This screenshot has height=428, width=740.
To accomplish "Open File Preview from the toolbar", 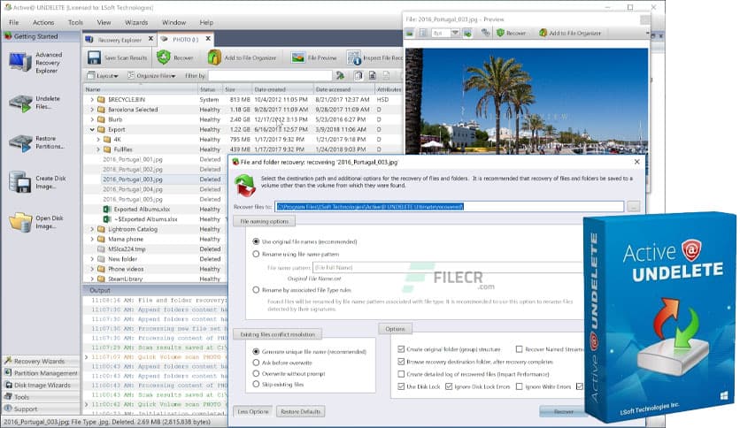I will coord(298,57).
